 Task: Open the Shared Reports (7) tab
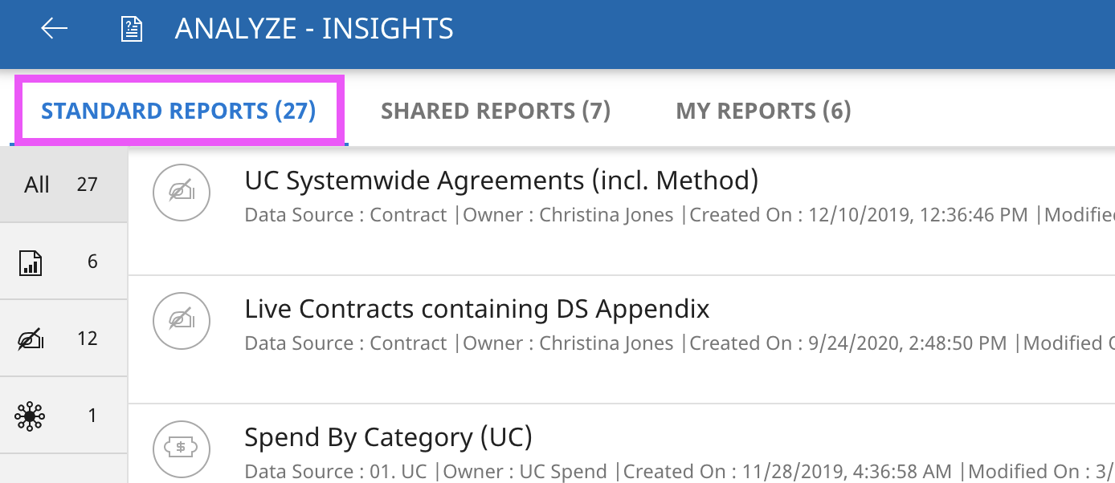point(496,111)
